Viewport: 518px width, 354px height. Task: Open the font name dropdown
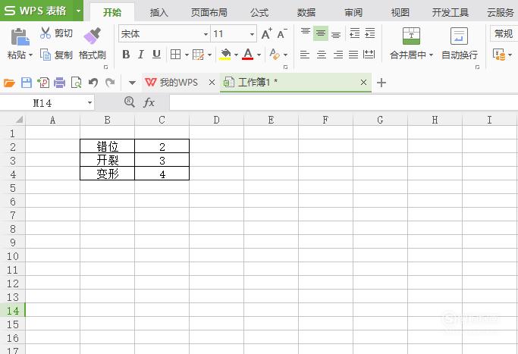click(206, 34)
